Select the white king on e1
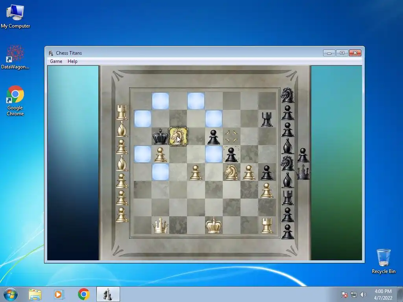The image size is (403, 302). [x=213, y=225]
